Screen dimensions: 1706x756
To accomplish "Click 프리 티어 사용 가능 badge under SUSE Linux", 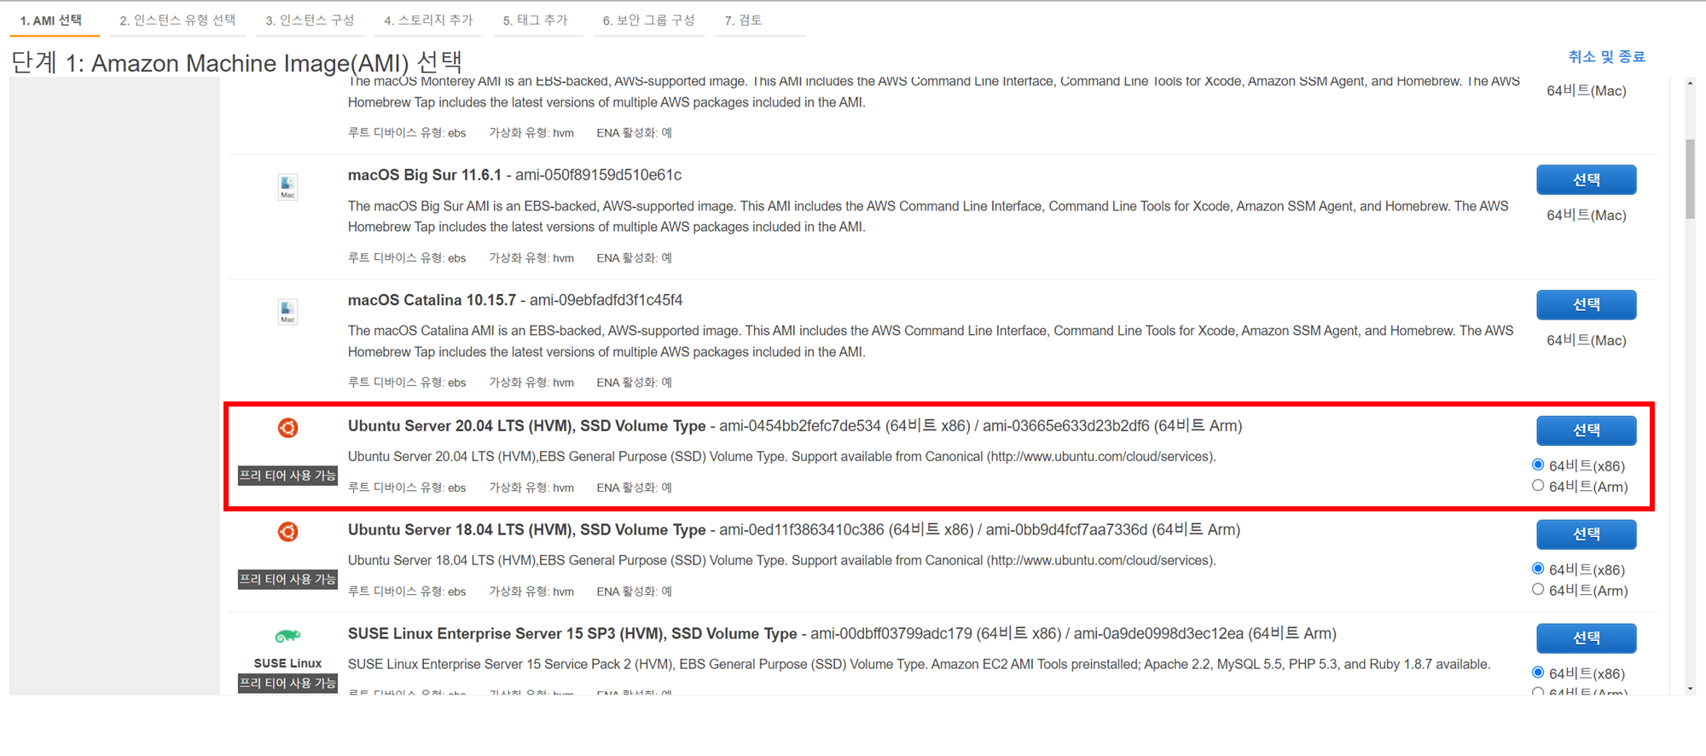I will tap(287, 684).
